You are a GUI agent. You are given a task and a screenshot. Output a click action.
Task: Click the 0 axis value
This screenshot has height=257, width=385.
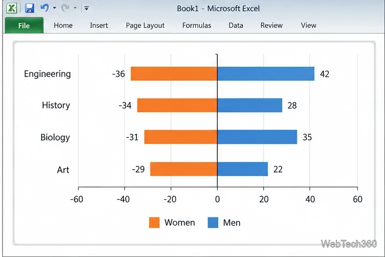pyautogui.click(x=217, y=199)
